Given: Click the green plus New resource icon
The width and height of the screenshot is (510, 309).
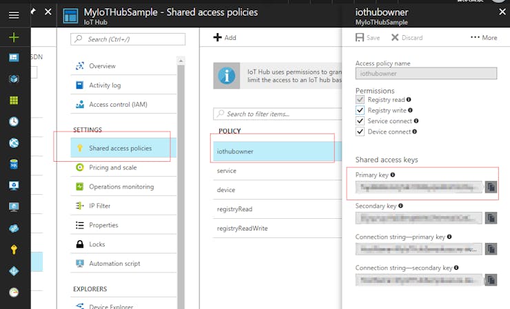Looking at the screenshot, I should click(14, 37).
